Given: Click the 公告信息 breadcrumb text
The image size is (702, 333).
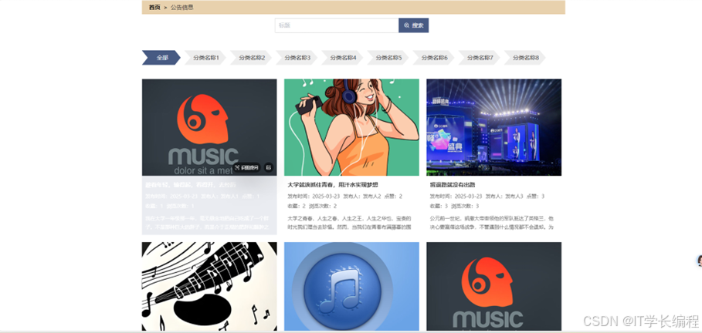Looking at the screenshot, I should tap(181, 7).
